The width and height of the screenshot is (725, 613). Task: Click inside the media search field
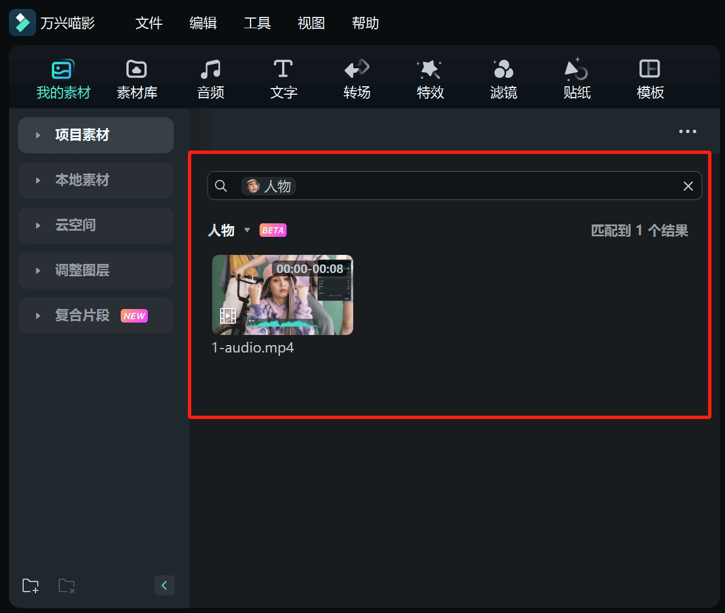(455, 186)
